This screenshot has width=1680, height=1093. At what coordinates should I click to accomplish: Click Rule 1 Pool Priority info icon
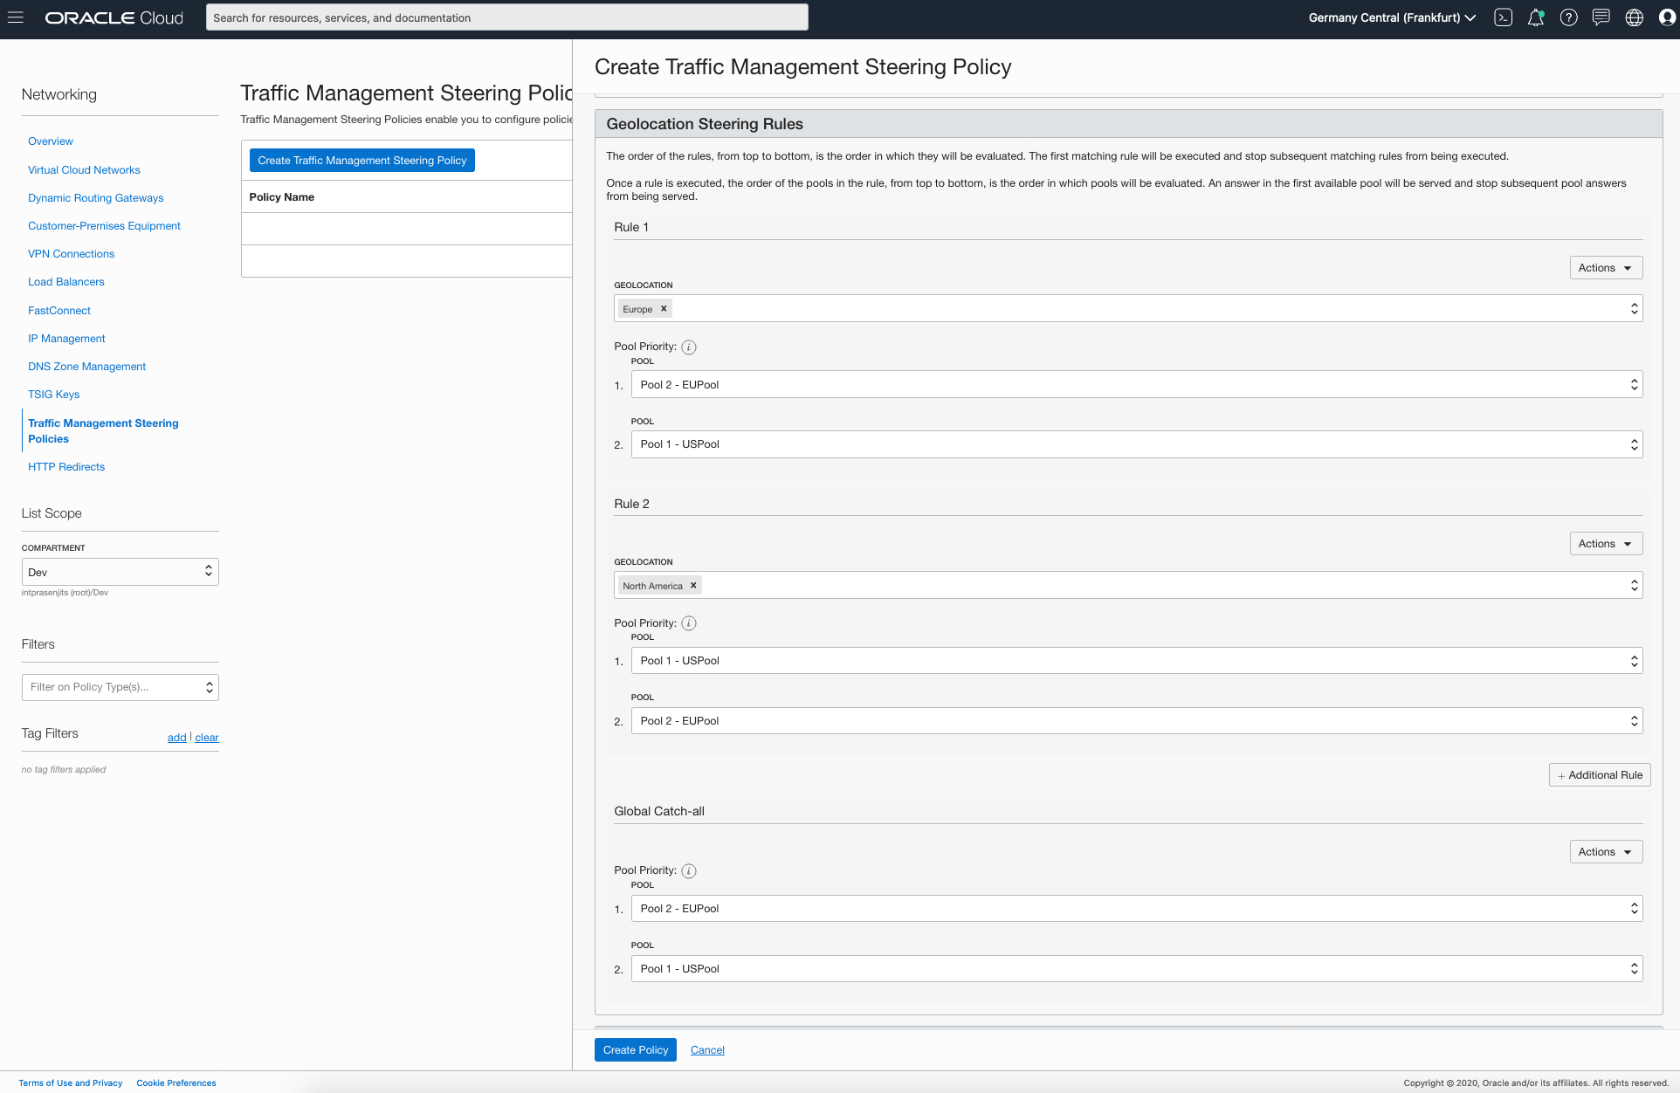tap(689, 347)
